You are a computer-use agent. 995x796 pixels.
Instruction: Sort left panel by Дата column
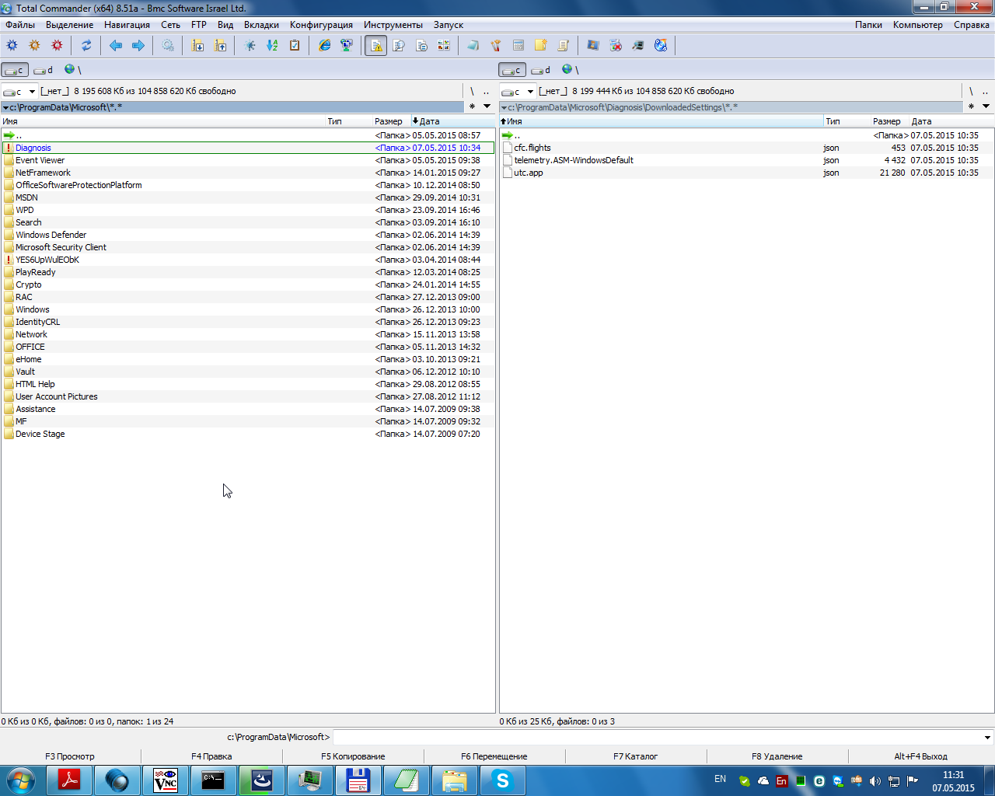point(452,121)
